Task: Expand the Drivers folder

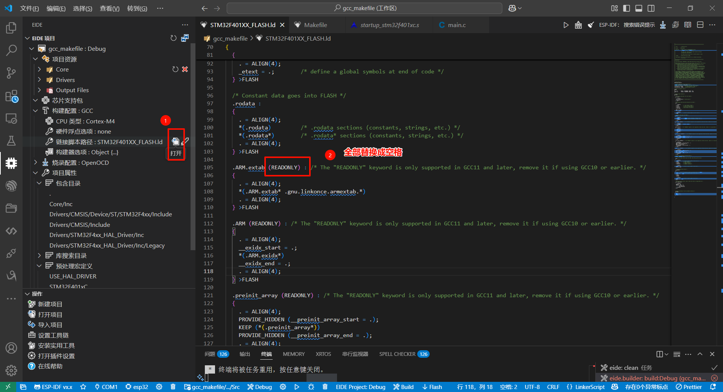Action: coord(40,80)
